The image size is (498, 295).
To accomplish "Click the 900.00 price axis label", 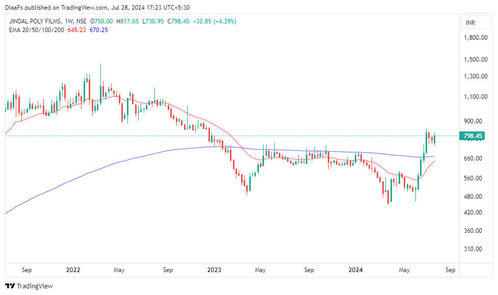I will 473,121.
